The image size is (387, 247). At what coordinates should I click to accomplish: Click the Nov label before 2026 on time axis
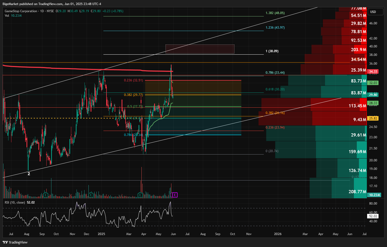click(x=249, y=234)
